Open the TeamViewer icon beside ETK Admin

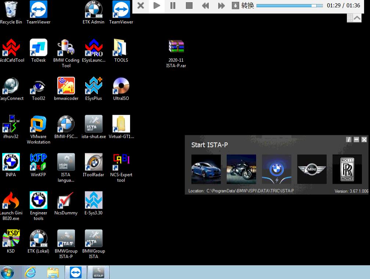[121, 12]
